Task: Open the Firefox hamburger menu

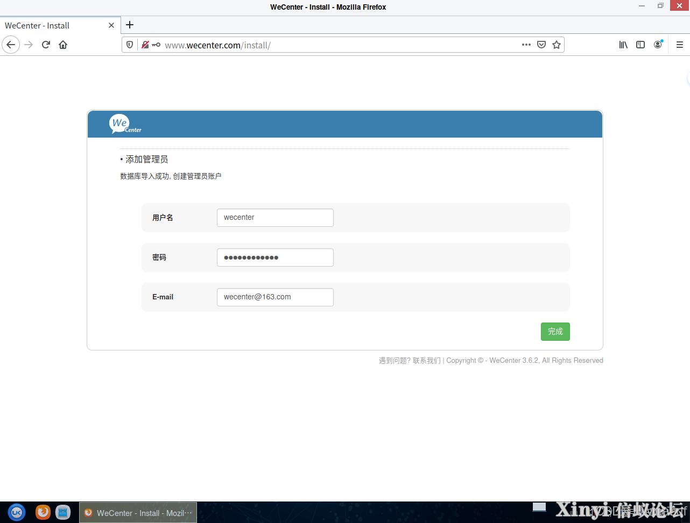Action: [680, 45]
